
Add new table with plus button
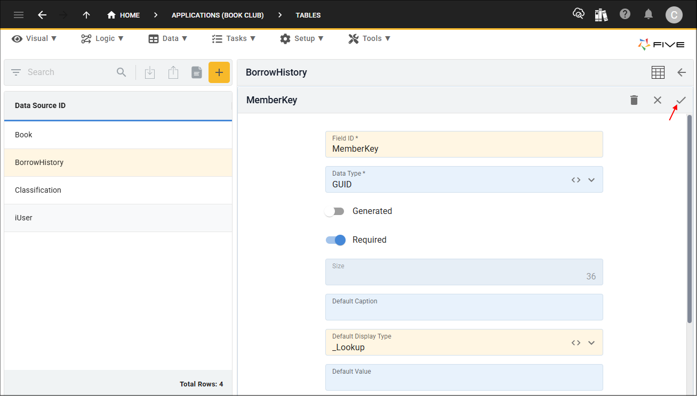[219, 72]
